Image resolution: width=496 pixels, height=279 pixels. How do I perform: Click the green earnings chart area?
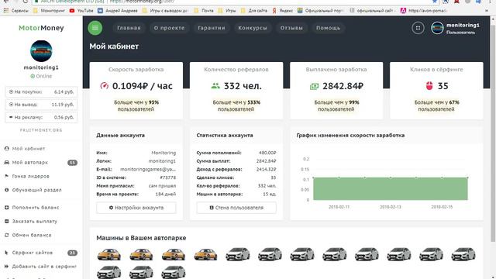coord(391,189)
